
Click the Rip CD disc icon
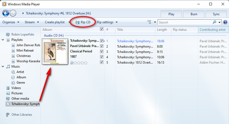click(77, 22)
